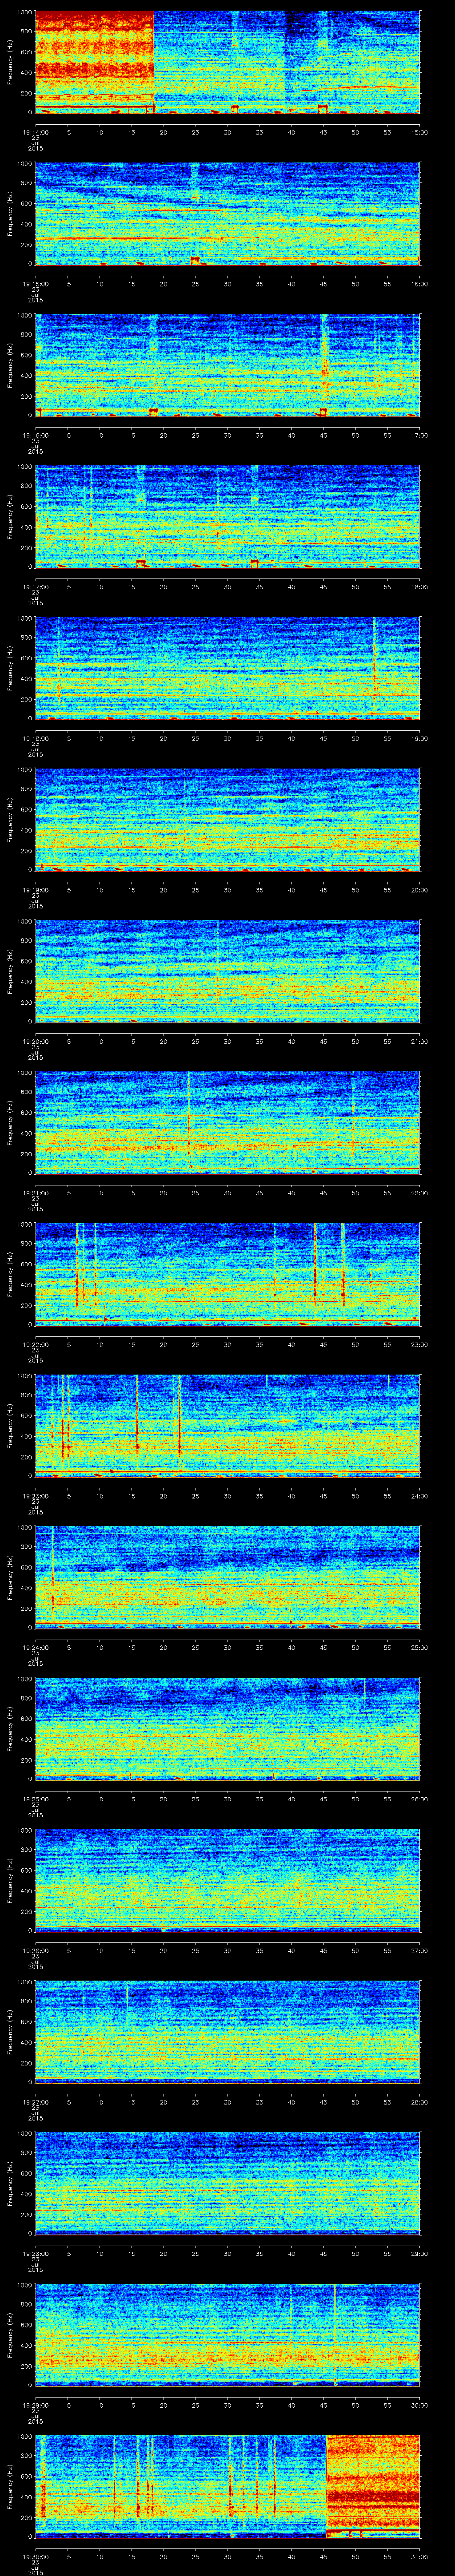The image size is (455, 2576).
Task: Click the 19:23:00 start time label
Action: 35,1496
